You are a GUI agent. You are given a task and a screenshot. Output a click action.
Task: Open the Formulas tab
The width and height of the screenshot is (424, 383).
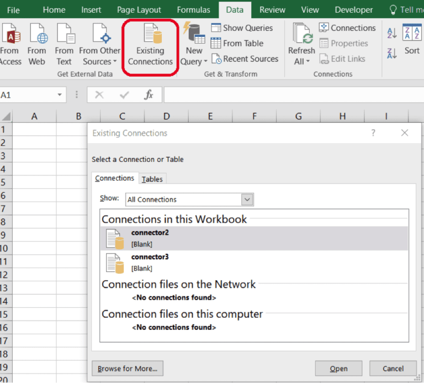click(193, 10)
